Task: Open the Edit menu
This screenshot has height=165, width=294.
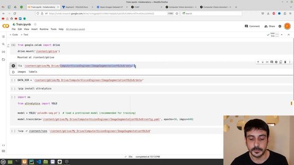Action: click(x=20, y=29)
